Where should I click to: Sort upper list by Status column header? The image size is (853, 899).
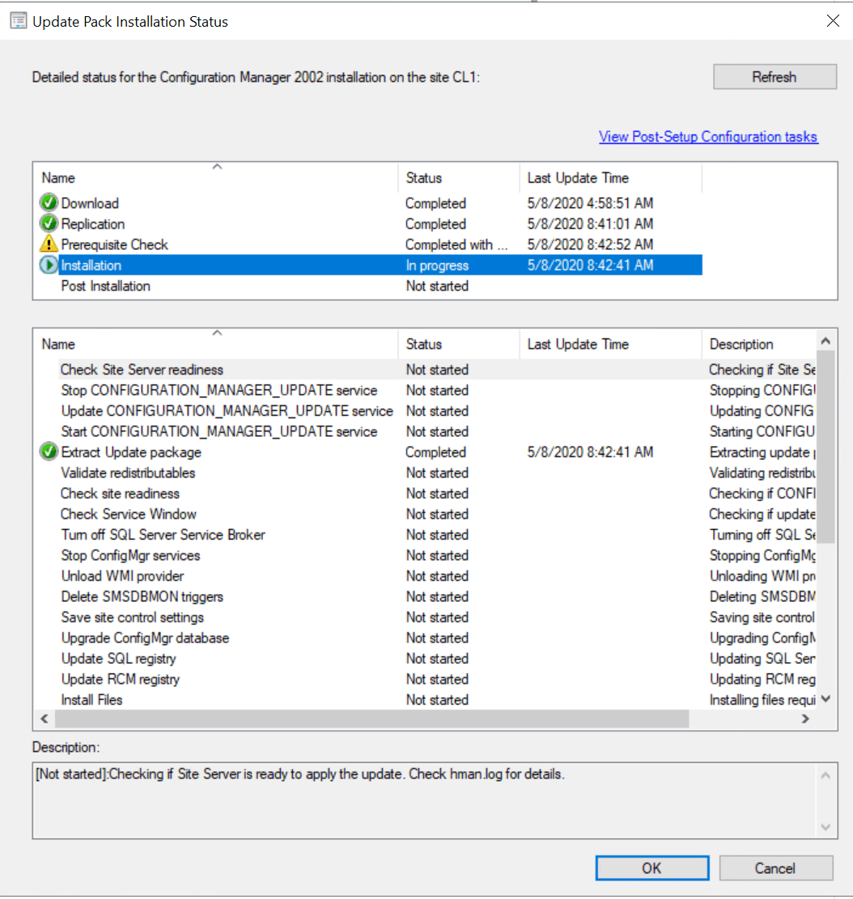tap(459, 178)
